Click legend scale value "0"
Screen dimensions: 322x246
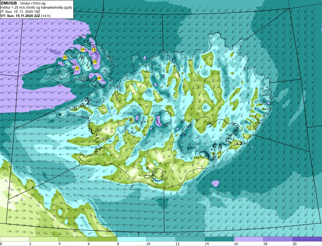click(x=1, y=244)
